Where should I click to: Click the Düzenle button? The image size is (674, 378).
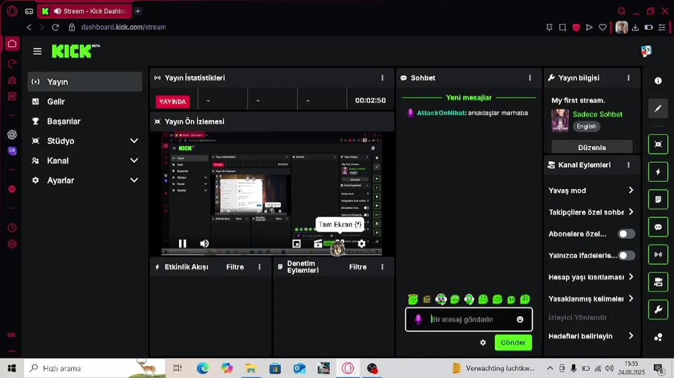click(592, 147)
